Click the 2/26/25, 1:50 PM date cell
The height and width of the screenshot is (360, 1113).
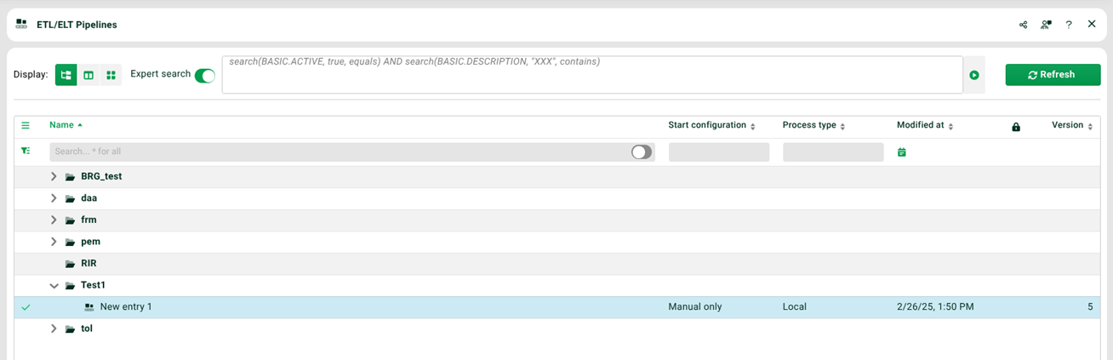[935, 306]
